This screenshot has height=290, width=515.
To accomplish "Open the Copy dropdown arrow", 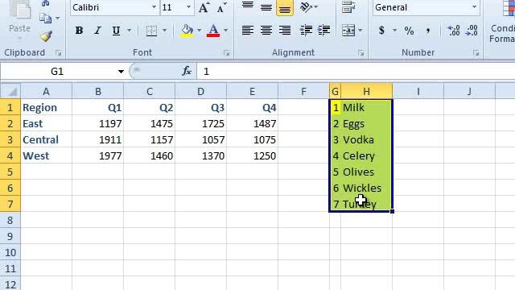I will 57,18.
